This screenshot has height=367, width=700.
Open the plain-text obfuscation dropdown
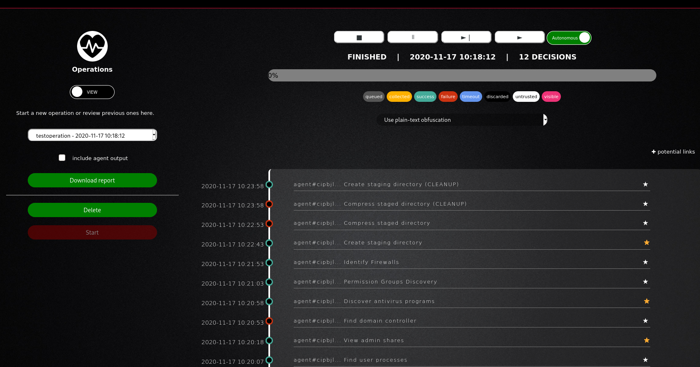point(462,120)
